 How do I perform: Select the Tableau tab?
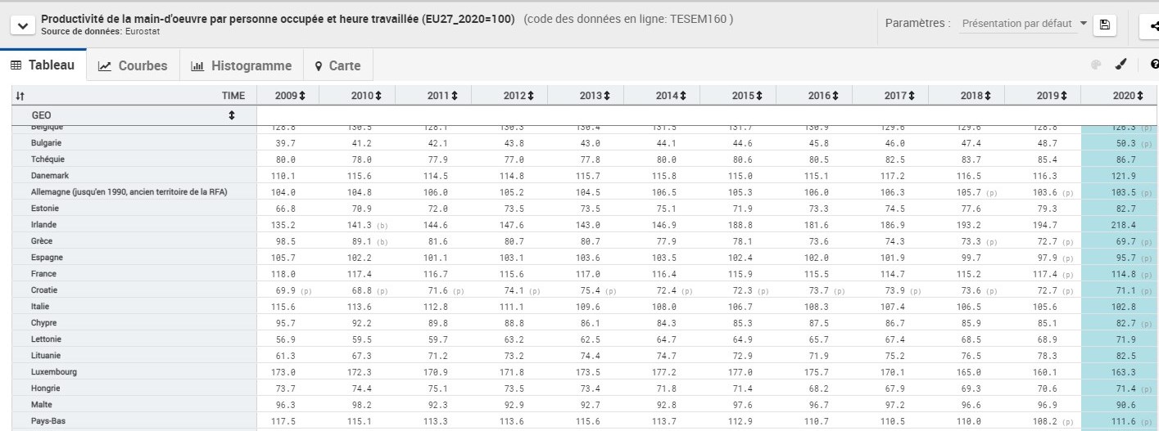click(x=43, y=65)
